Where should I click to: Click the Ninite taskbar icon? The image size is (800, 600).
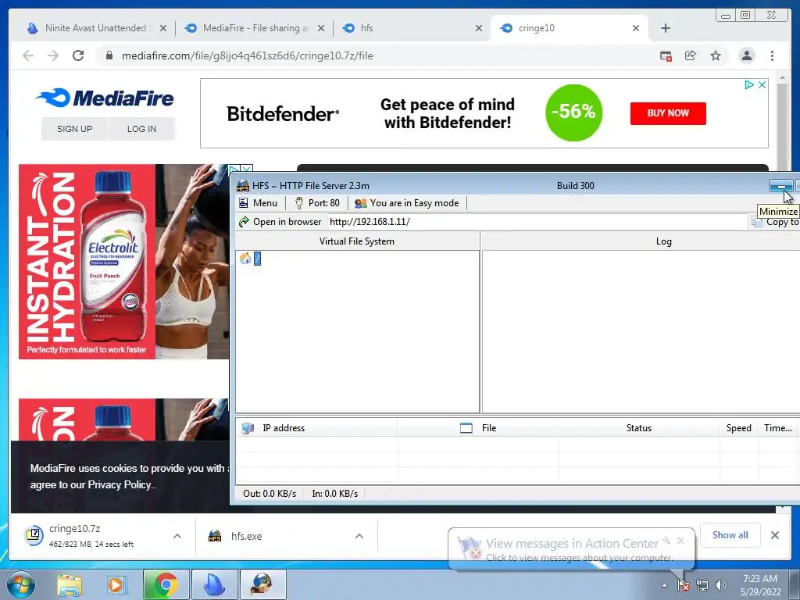214,584
